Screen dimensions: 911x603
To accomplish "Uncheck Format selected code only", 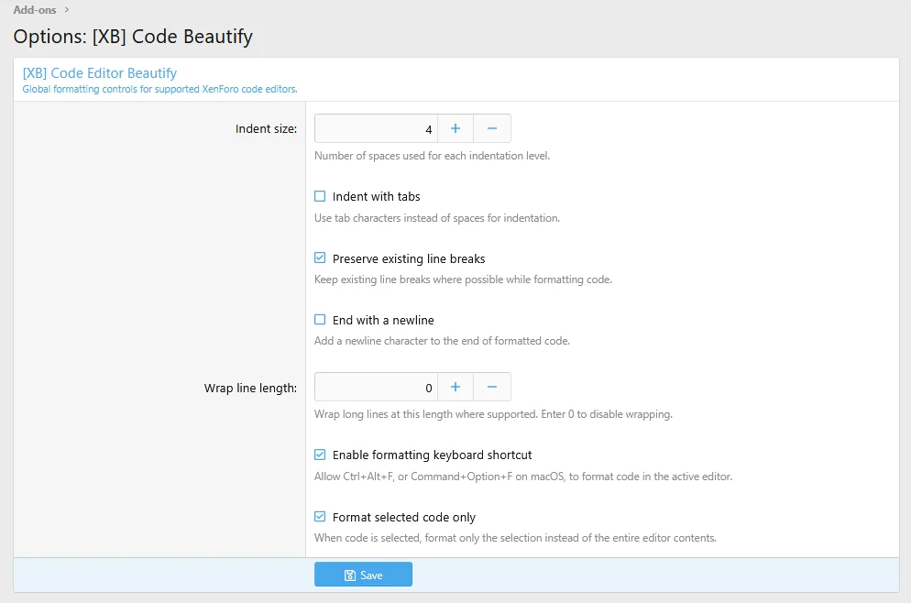I will (x=320, y=517).
